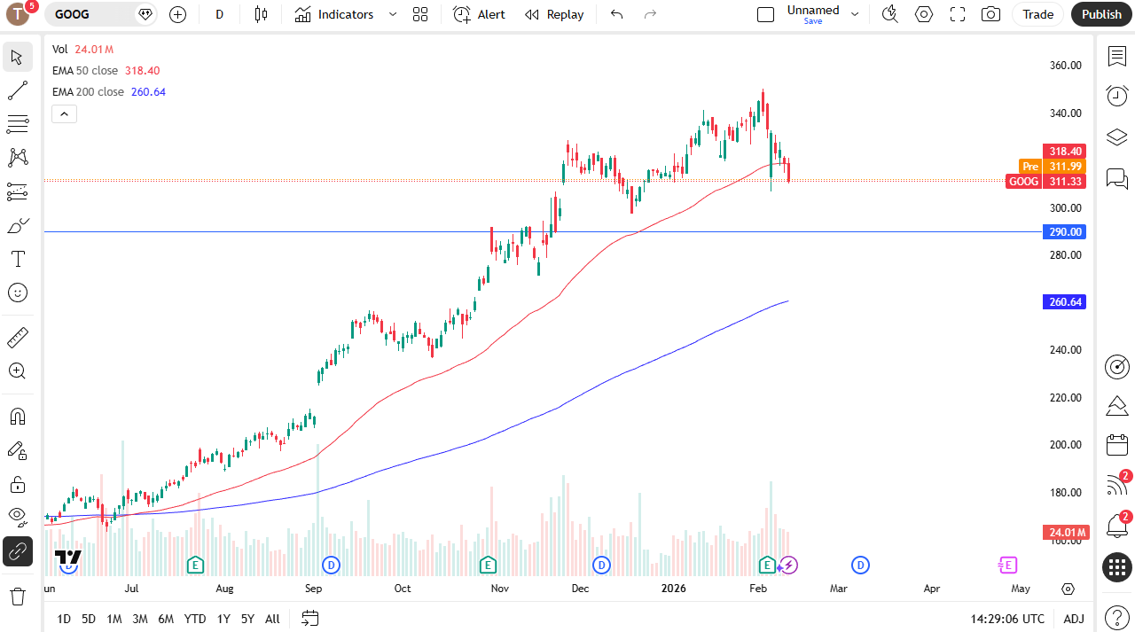Open the forecasting and measurement tools
The height and width of the screenshot is (632, 1135).
tap(17, 191)
